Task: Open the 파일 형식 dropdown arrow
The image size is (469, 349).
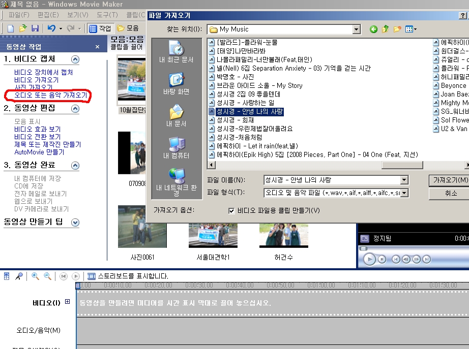Action: pos(404,193)
